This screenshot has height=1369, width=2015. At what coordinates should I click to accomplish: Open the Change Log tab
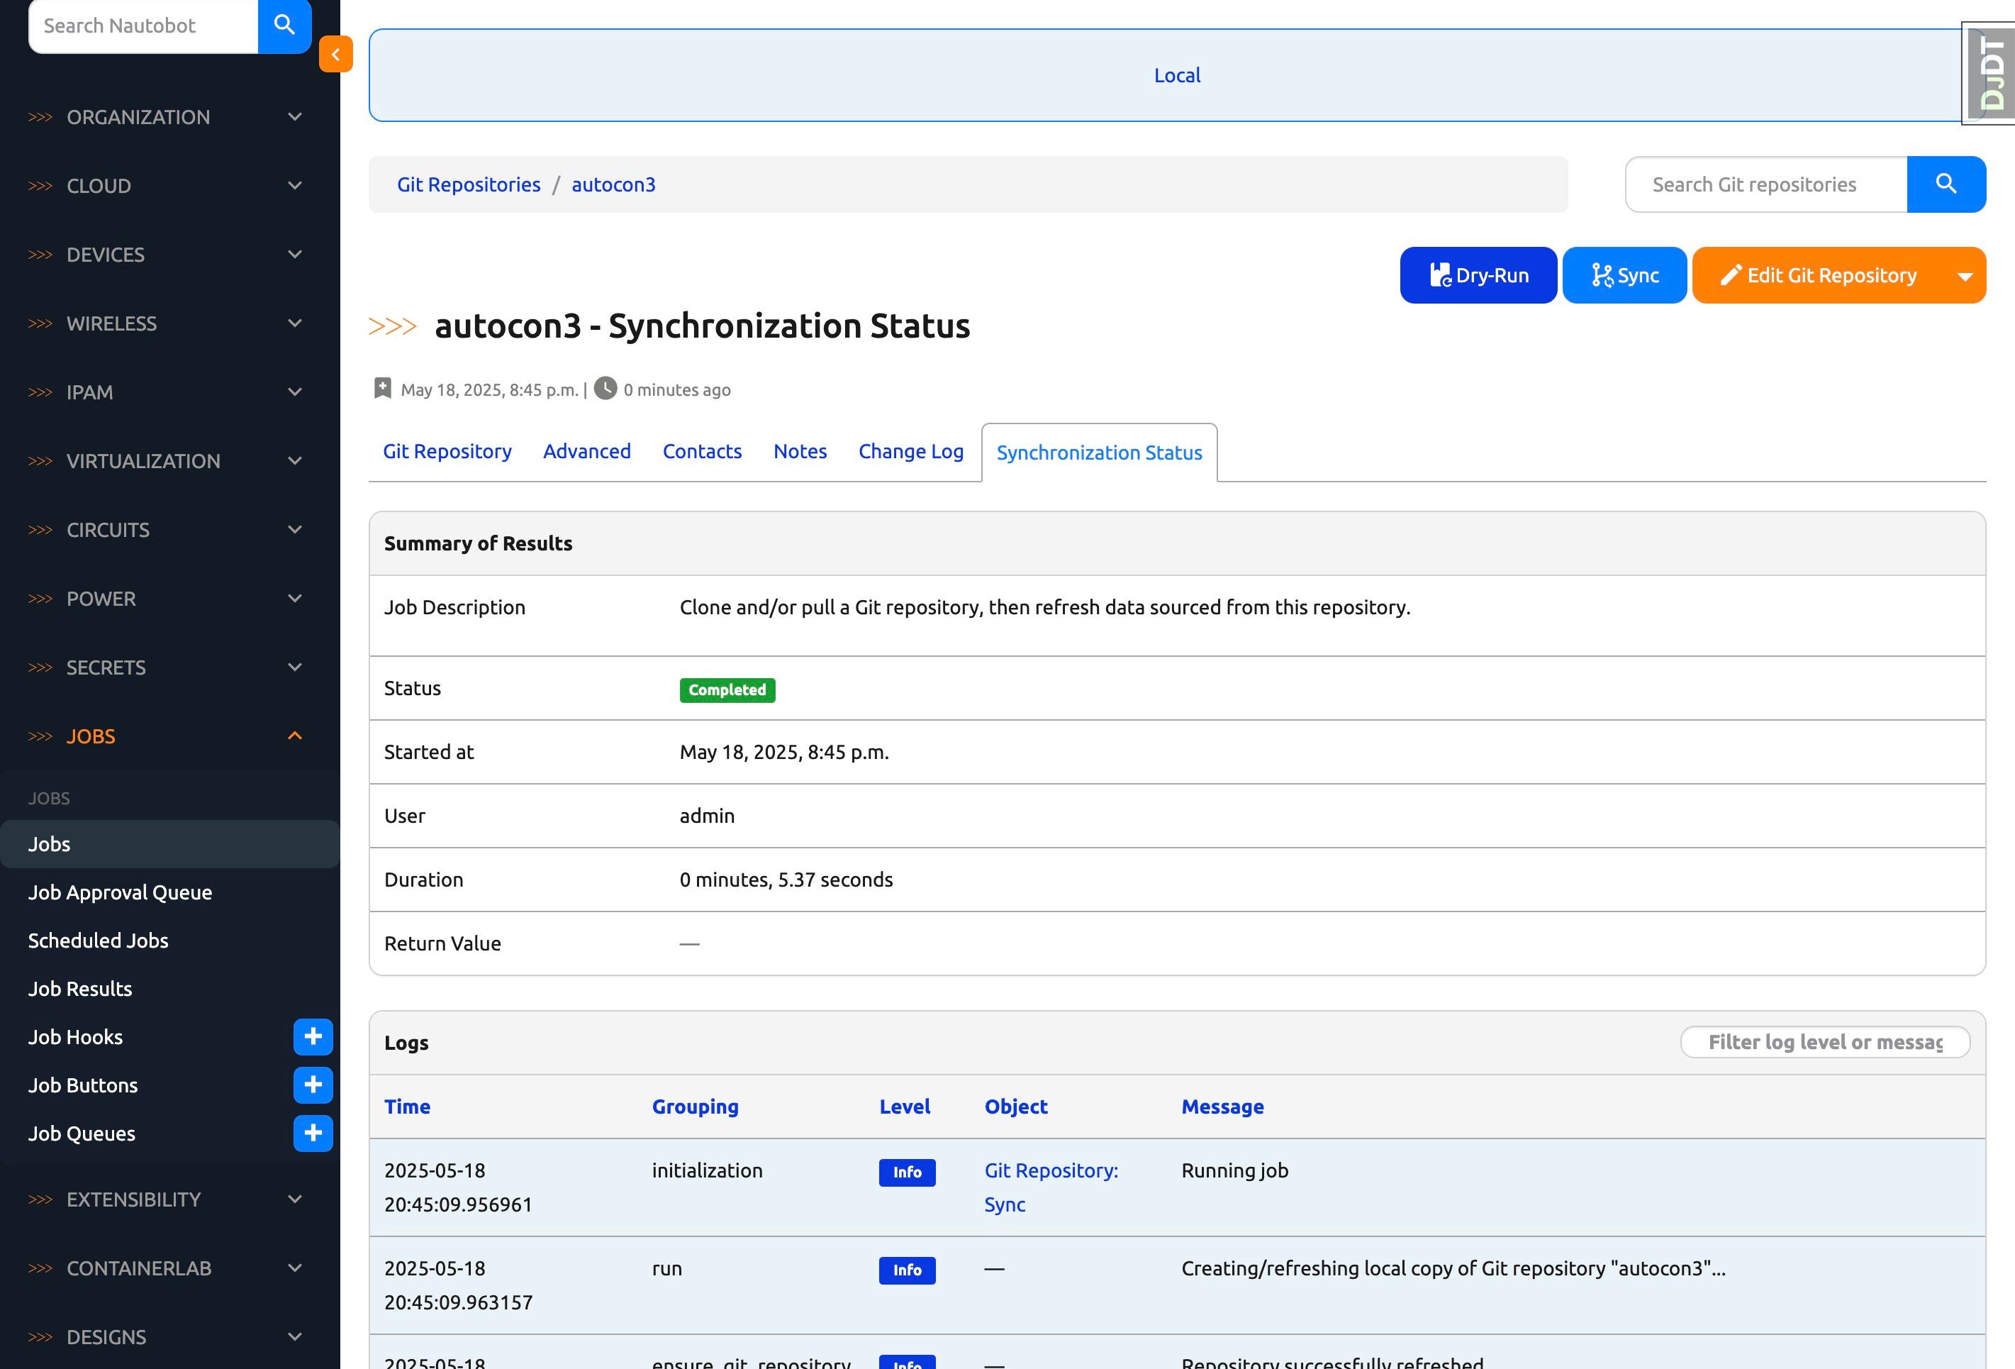(910, 451)
